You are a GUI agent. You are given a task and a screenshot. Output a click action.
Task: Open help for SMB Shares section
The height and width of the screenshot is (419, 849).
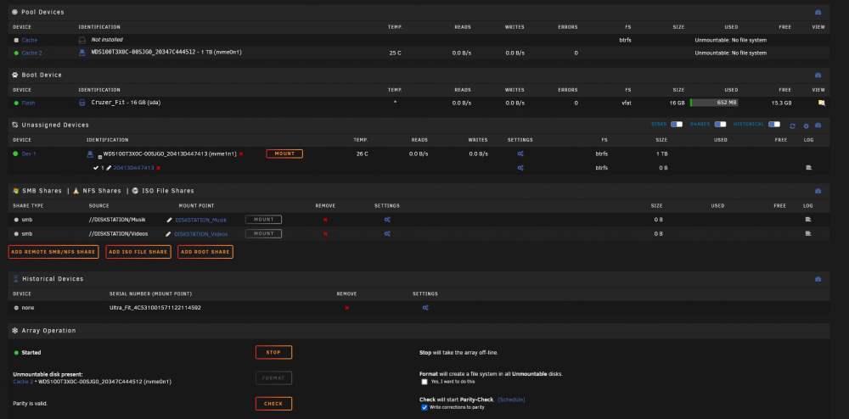(x=818, y=191)
